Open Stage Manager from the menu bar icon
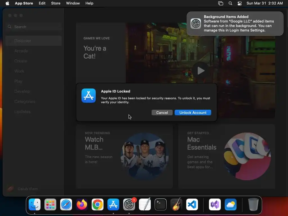Viewport: 288px width, 216px height. tap(220, 3)
